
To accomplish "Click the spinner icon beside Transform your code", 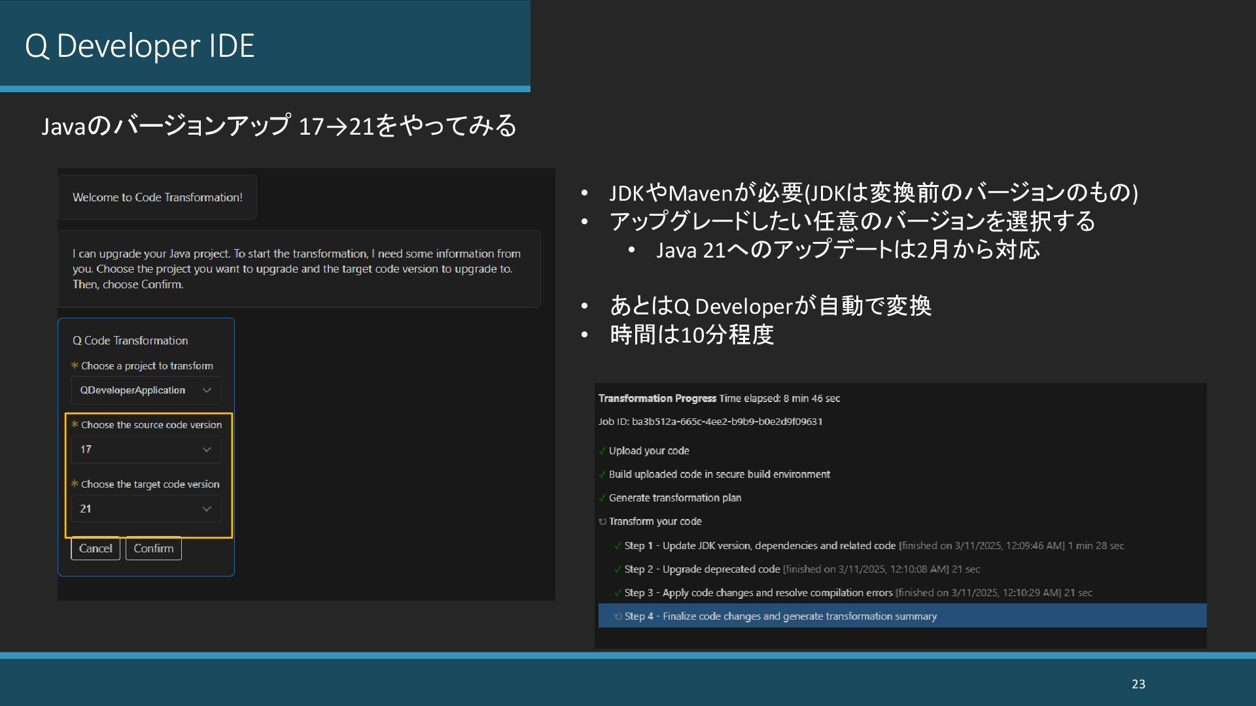I will [x=602, y=522].
